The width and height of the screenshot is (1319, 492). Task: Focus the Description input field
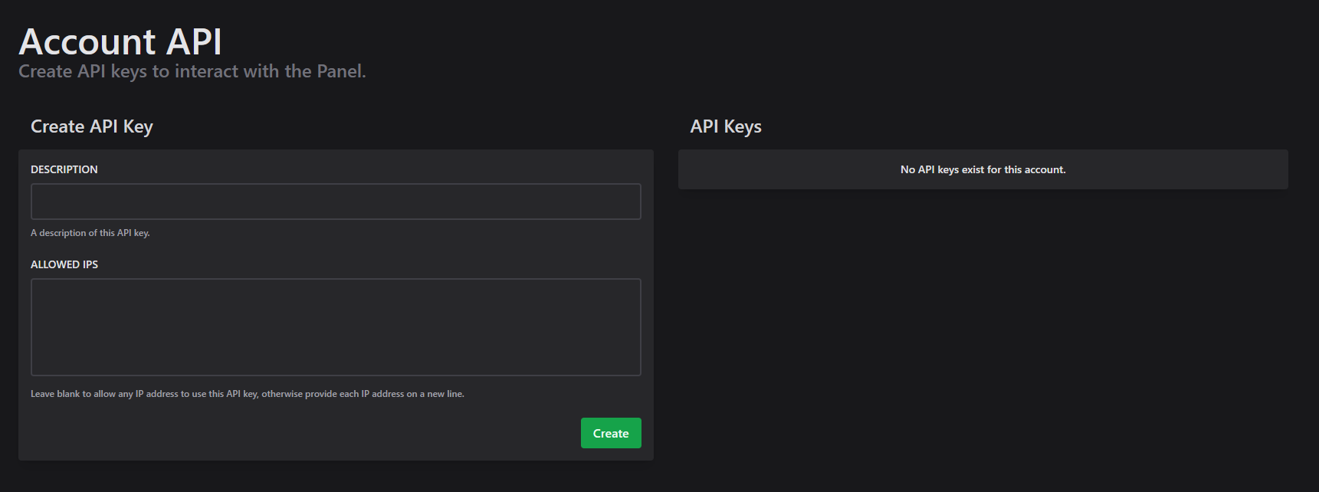pyautogui.click(x=336, y=202)
